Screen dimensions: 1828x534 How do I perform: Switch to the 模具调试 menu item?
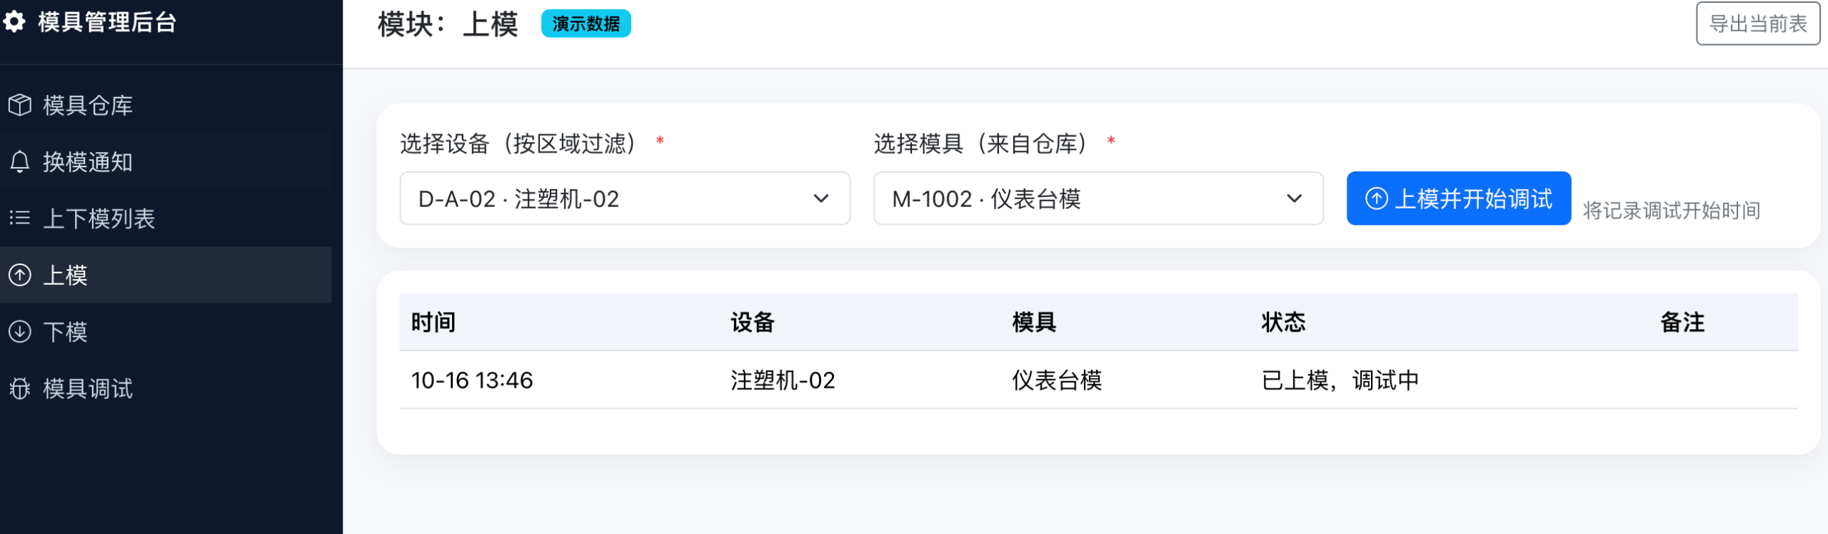click(x=88, y=388)
